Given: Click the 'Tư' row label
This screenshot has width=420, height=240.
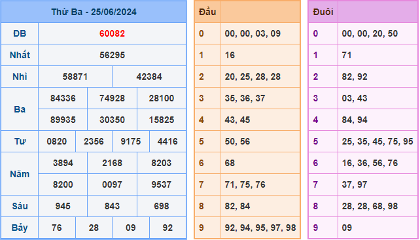Looking at the screenshot, I should tap(20, 141).
